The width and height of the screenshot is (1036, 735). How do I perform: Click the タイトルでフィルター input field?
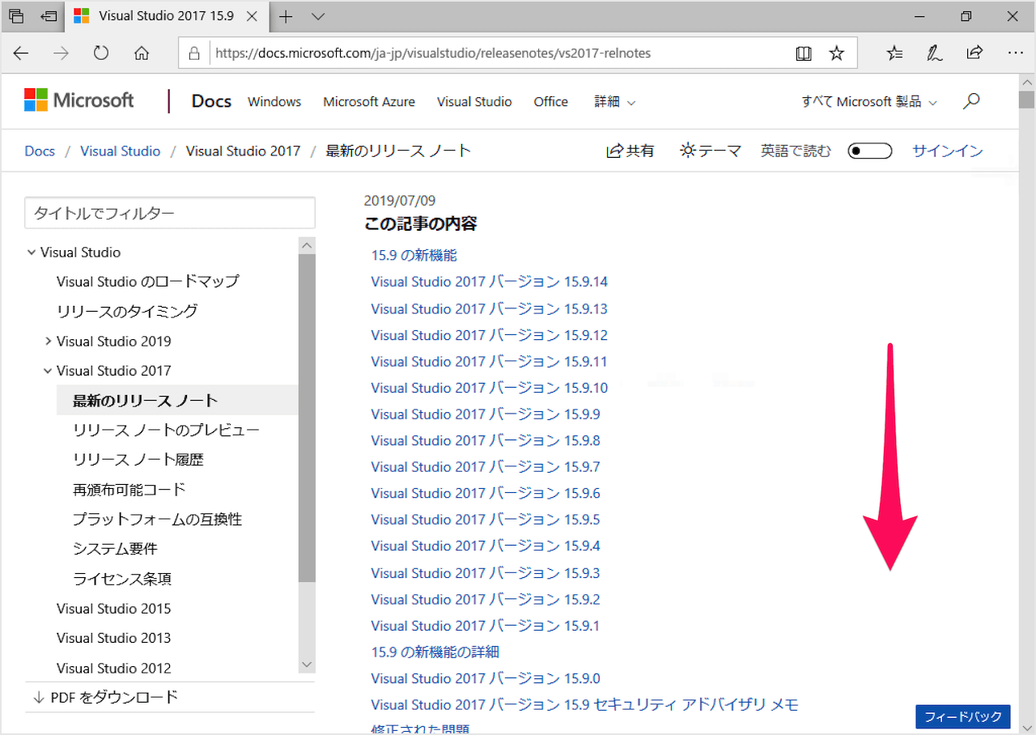coord(170,213)
